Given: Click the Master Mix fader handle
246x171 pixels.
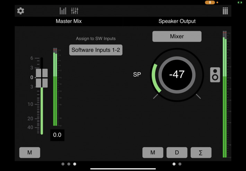Looking at the screenshot, I should click(42, 78).
